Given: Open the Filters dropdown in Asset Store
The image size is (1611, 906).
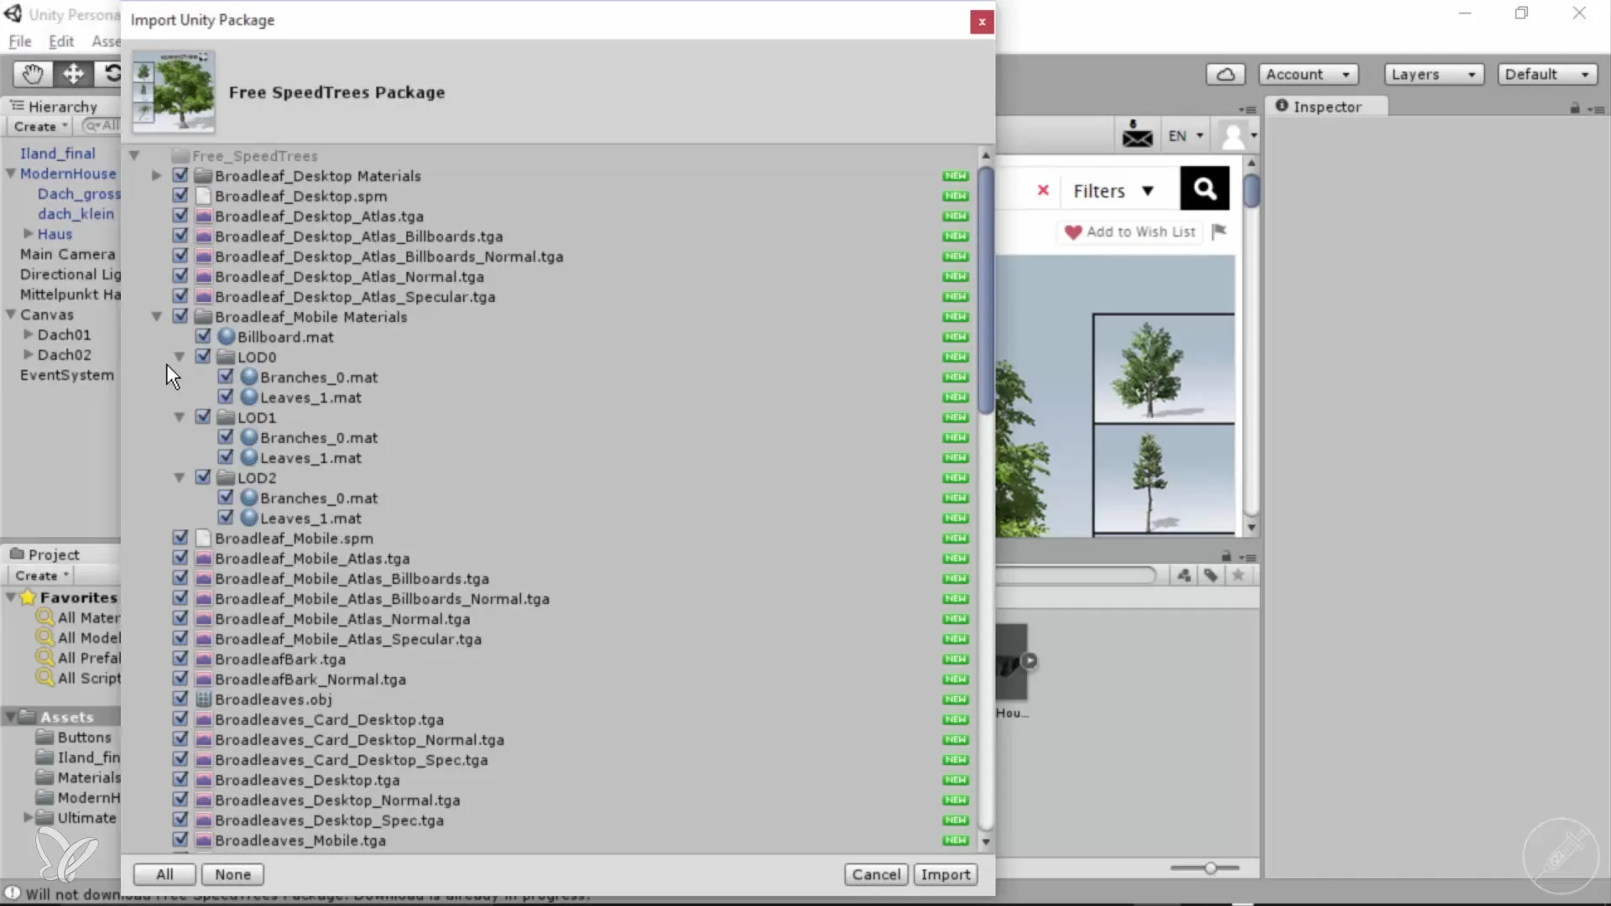Looking at the screenshot, I should (1113, 190).
